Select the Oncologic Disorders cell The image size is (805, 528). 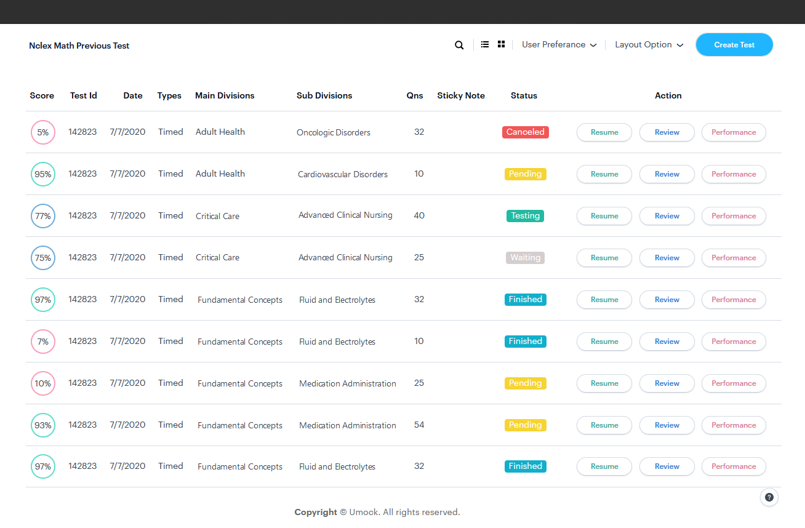tap(334, 132)
